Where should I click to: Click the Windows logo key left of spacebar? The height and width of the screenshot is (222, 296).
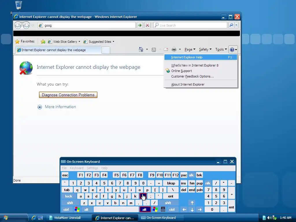point(77,209)
